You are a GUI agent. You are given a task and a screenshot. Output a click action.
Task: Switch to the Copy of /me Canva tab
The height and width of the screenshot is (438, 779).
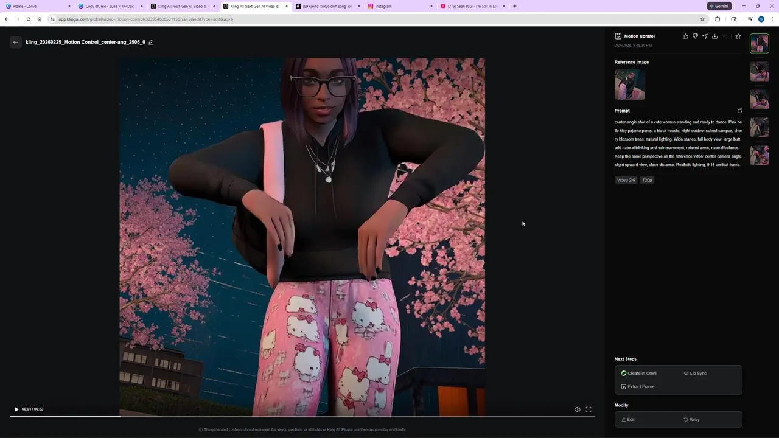pos(110,6)
